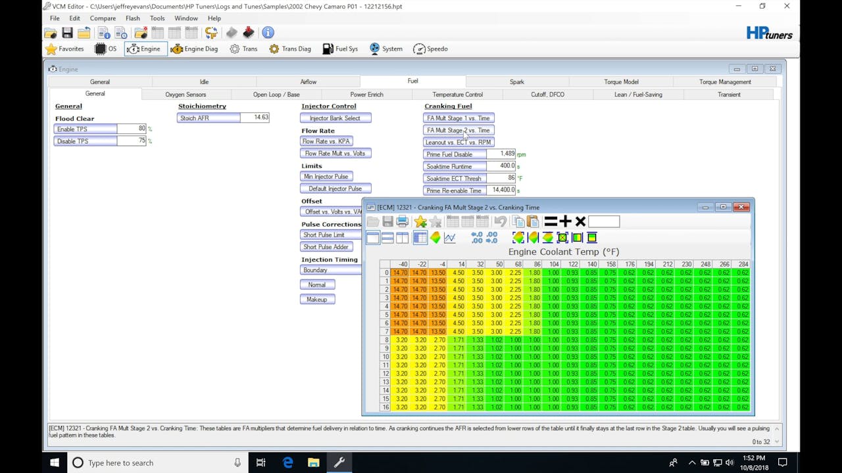Click the decrease decimal places icon

pyautogui.click(x=477, y=238)
